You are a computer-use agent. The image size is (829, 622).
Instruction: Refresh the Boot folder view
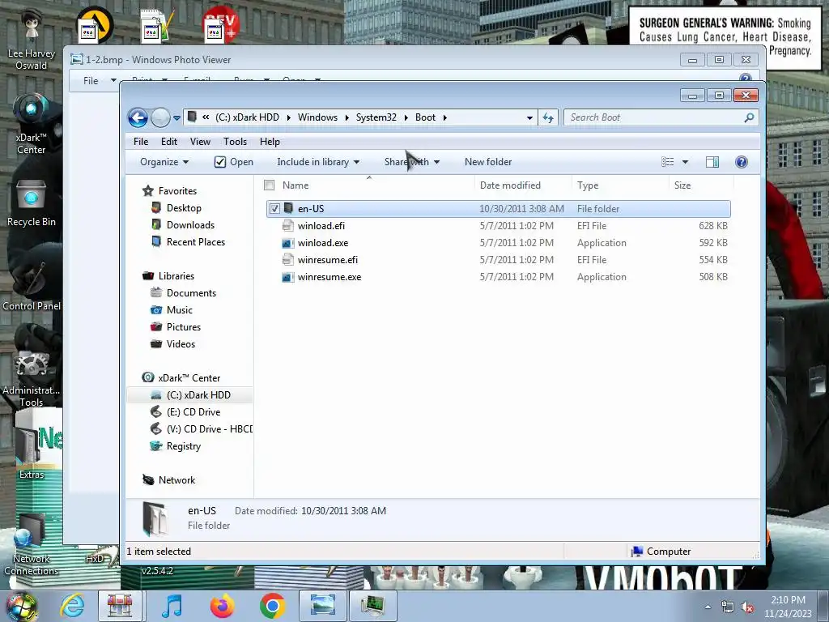pos(548,117)
